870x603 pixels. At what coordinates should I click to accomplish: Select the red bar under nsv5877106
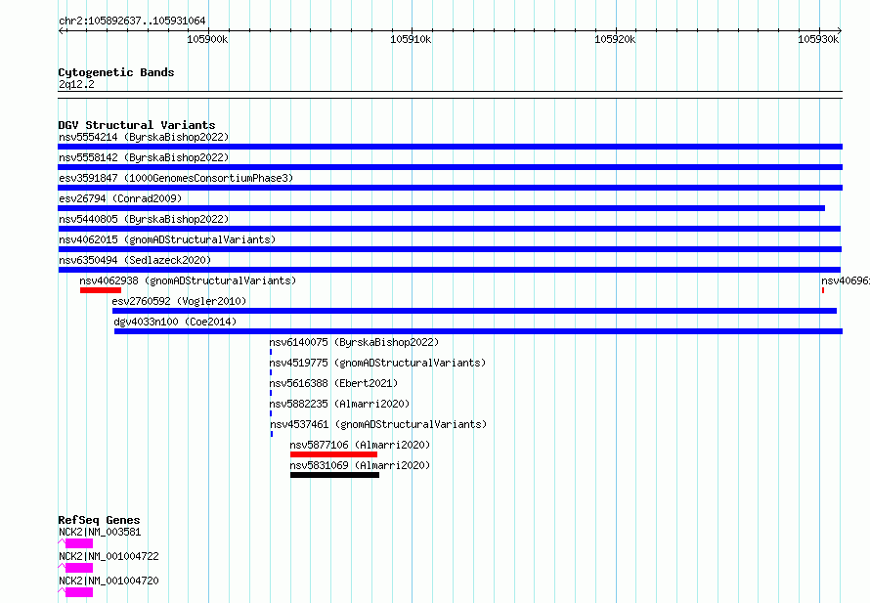[333, 454]
